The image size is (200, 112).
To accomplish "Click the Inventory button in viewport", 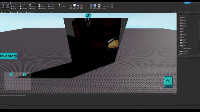I will pos(8,56).
